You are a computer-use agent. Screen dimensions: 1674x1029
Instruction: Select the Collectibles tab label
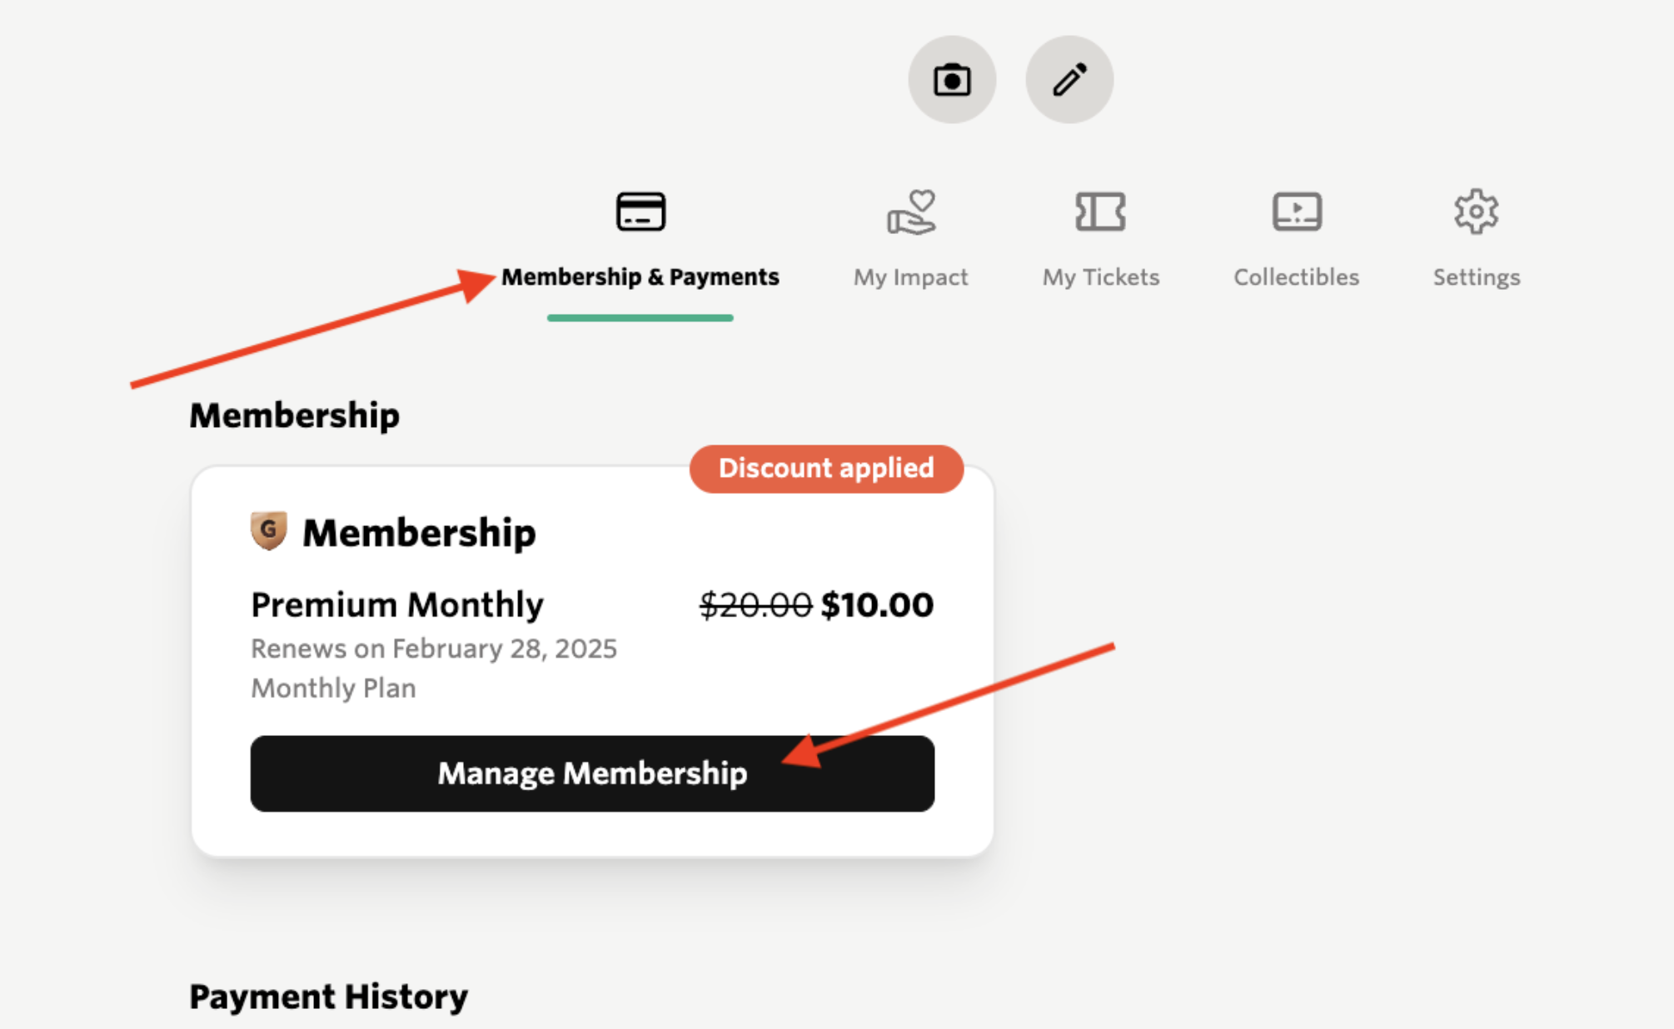(x=1297, y=277)
